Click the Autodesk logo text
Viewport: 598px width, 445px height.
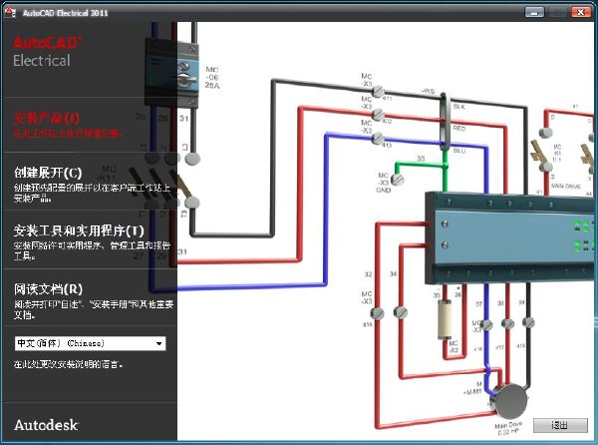(x=46, y=425)
